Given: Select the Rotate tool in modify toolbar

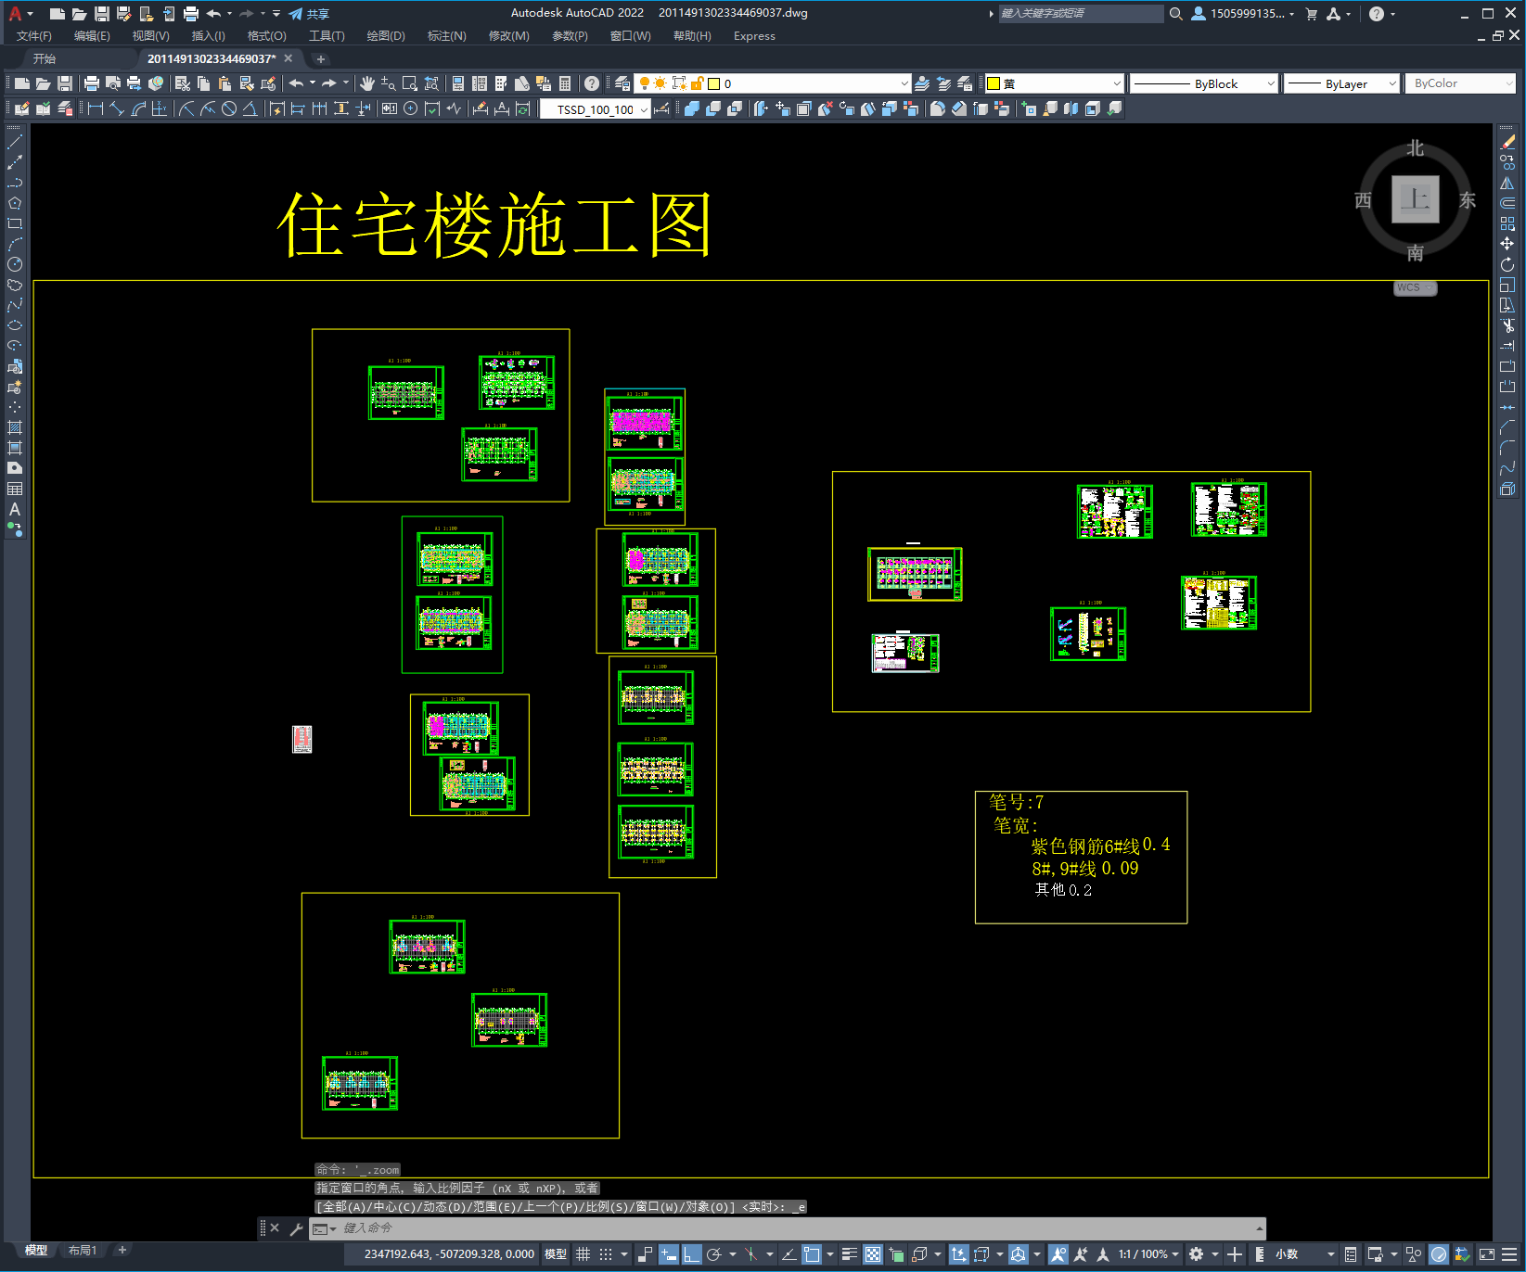Looking at the screenshot, I should tap(1507, 264).
